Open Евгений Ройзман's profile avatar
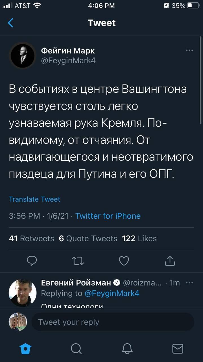This screenshot has width=203, height=362. 23,293
